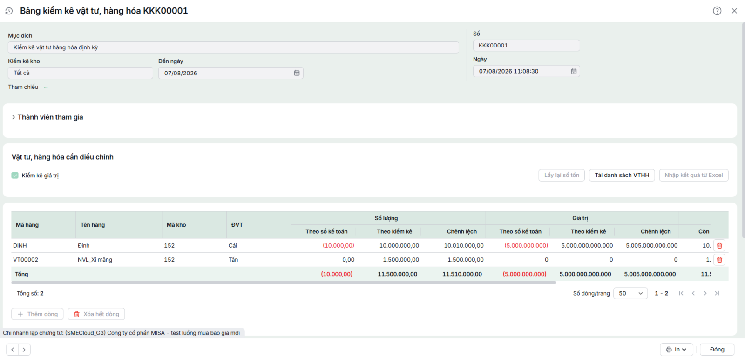Click the table's horizontal scrollbar

pos(284,282)
